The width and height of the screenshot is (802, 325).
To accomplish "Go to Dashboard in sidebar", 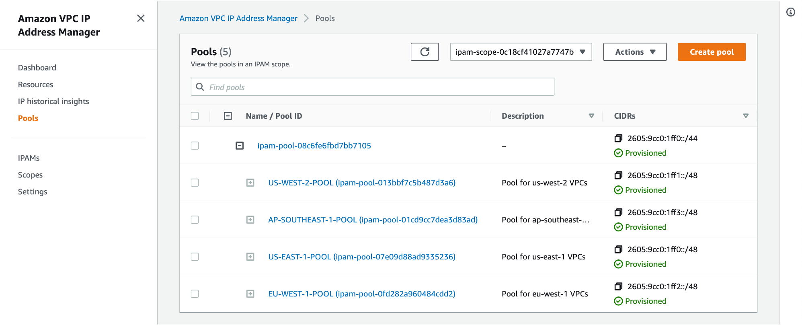I will (37, 68).
